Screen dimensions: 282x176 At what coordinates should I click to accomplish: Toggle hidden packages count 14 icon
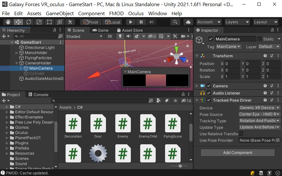pyautogui.click(x=186, y=101)
